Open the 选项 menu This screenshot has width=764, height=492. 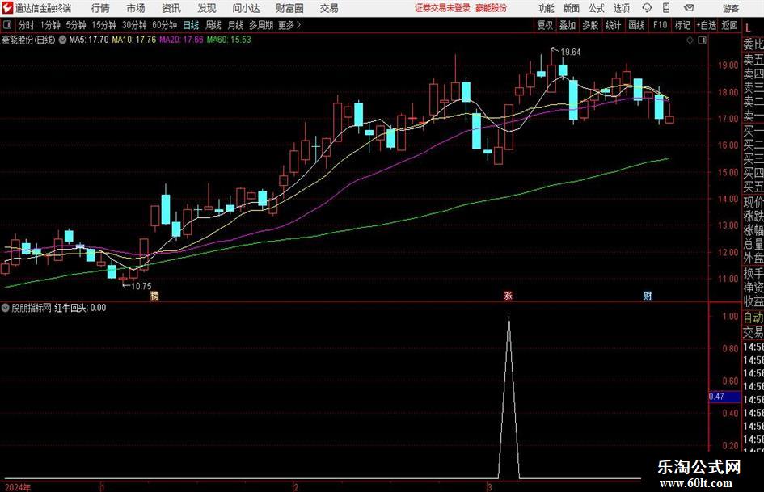[x=621, y=8]
